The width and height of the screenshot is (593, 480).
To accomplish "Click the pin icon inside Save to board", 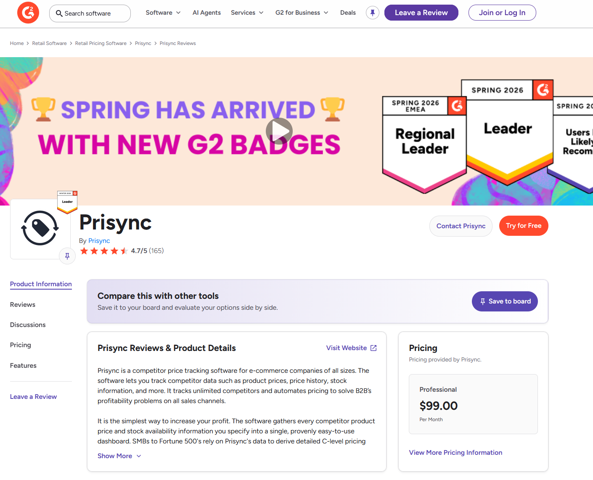I will point(482,301).
